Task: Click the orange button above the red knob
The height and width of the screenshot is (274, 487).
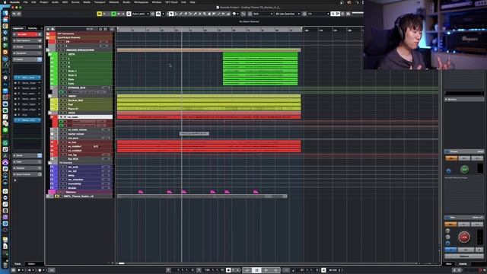Action: [x=450, y=224]
